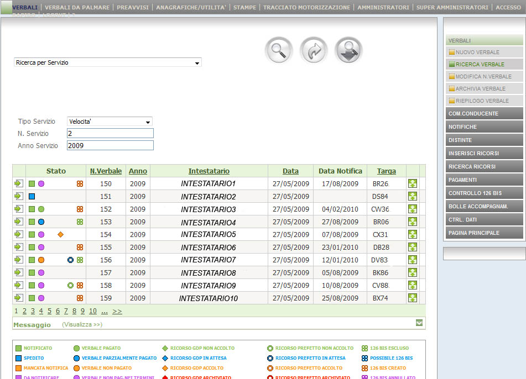Screen dimensions: 526x379
Task: Sort table by Intestatario column
Action: (x=209, y=171)
